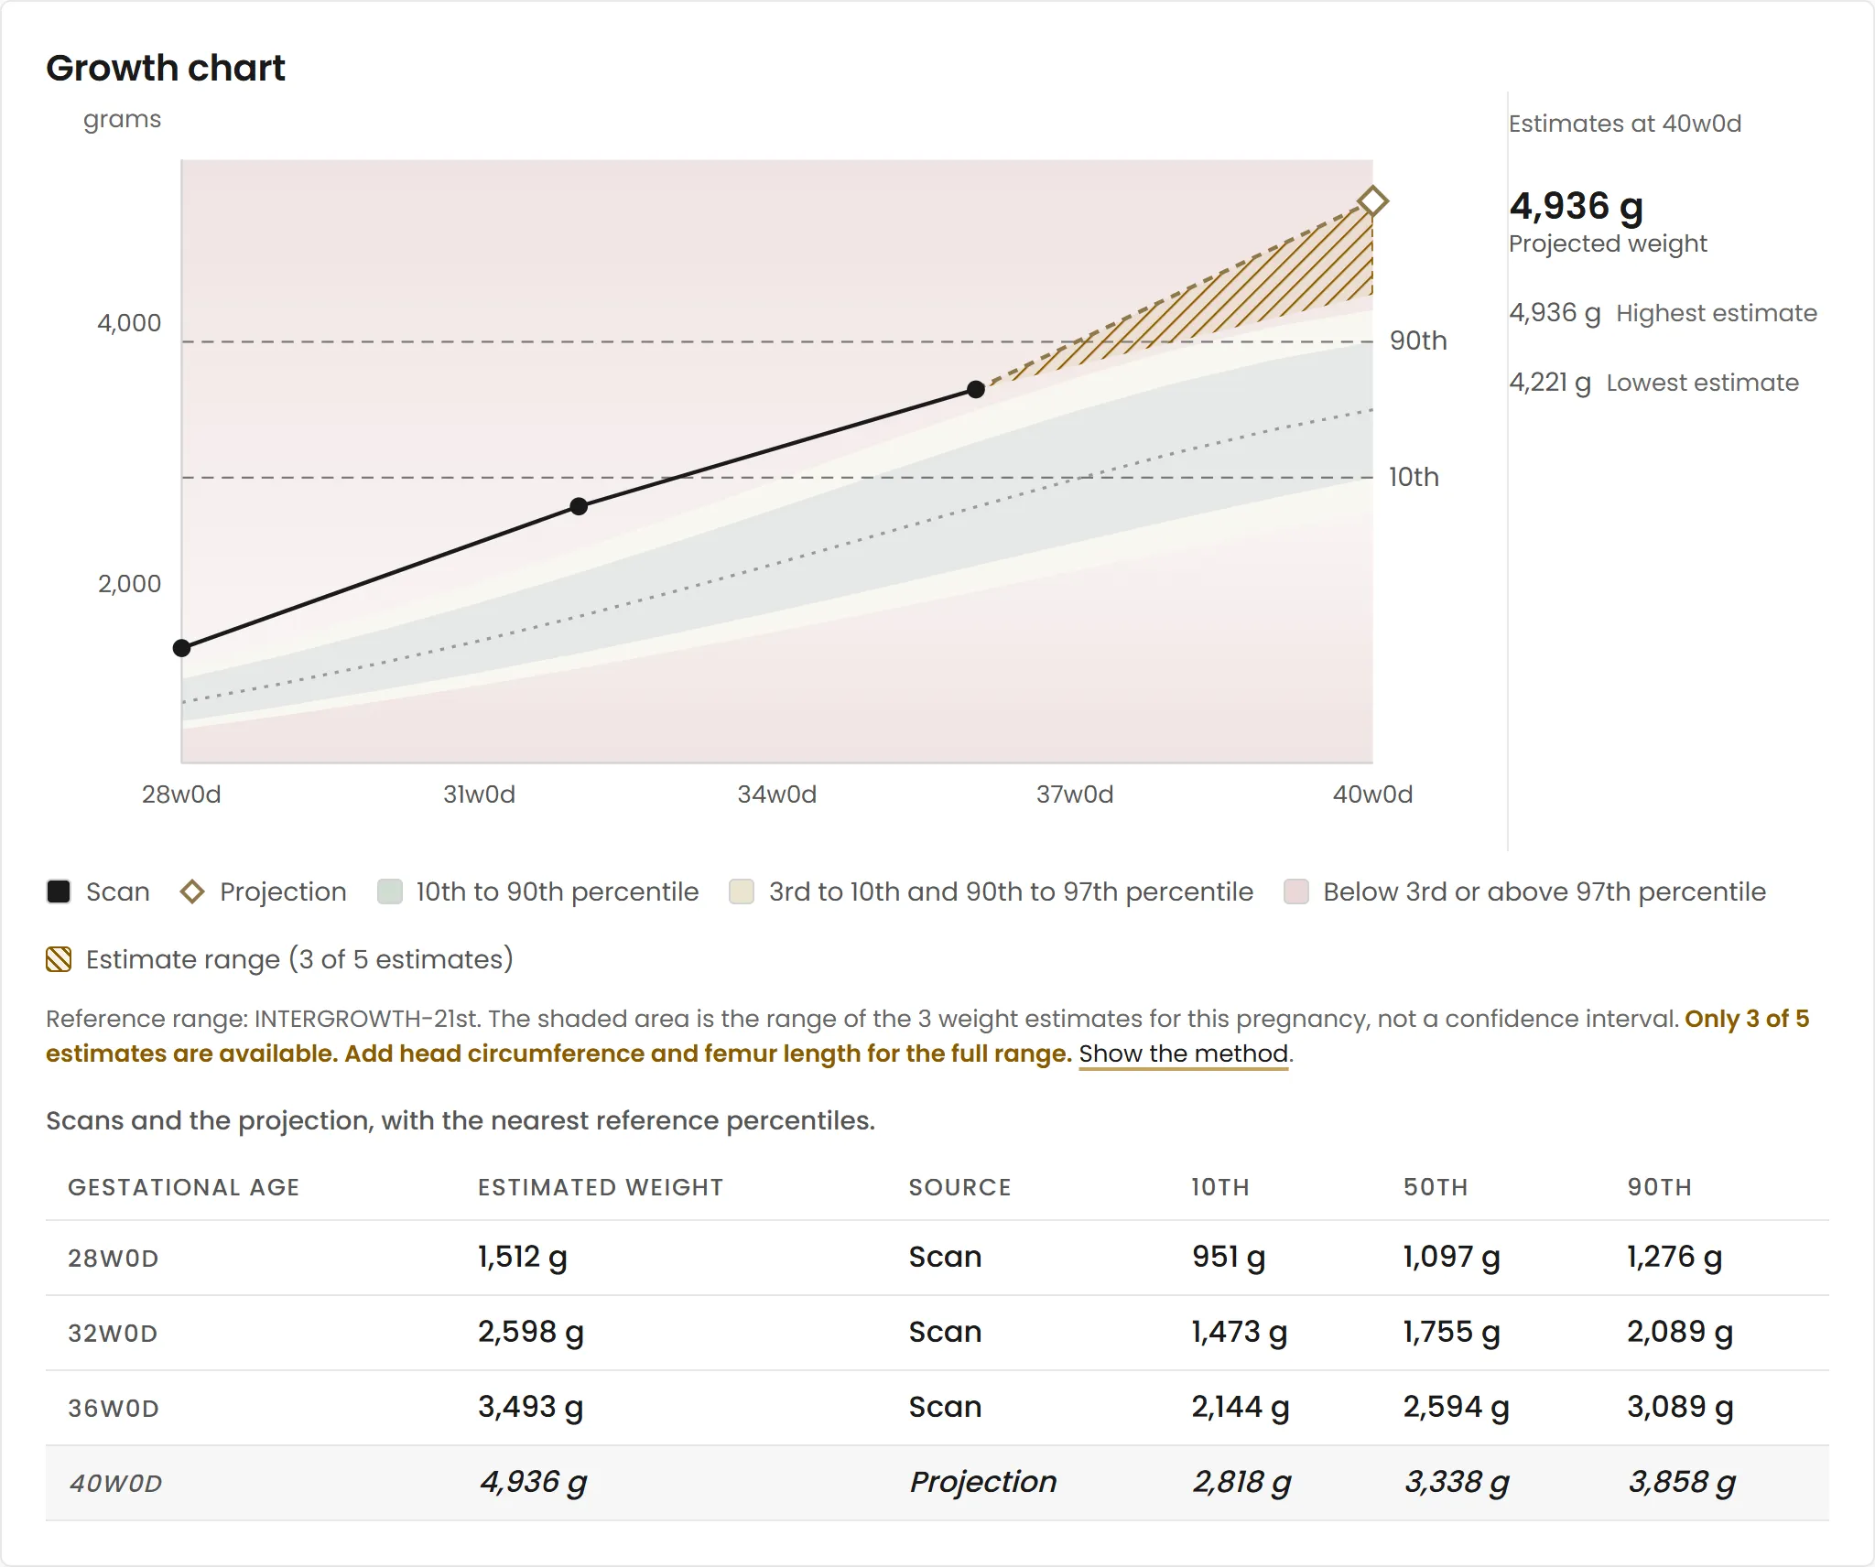Select the 36w0d scan data point
The image size is (1875, 1567).
pyautogui.click(x=976, y=390)
